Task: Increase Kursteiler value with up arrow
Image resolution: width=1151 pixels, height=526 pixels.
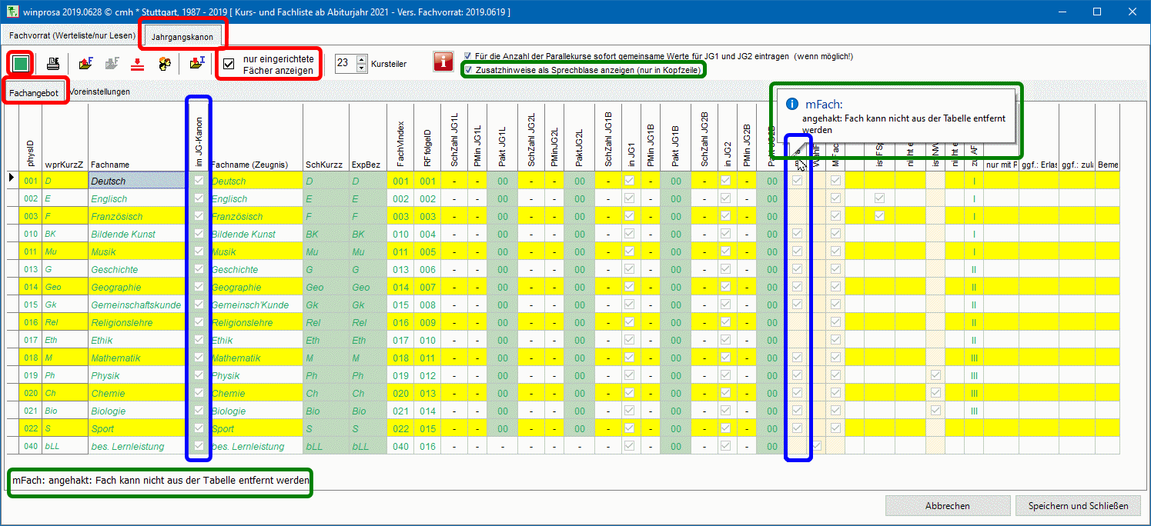Action: (x=362, y=60)
